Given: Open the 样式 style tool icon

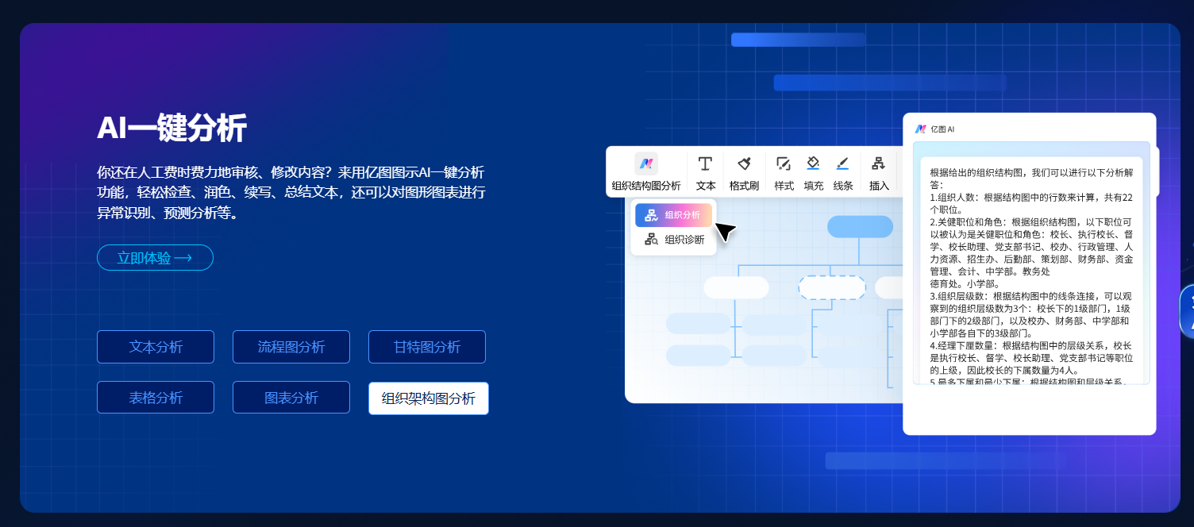Looking at the screenshot, I should [x=783, y=164].
